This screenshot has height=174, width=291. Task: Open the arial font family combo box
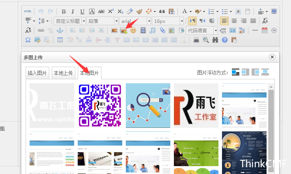(135, 21)
